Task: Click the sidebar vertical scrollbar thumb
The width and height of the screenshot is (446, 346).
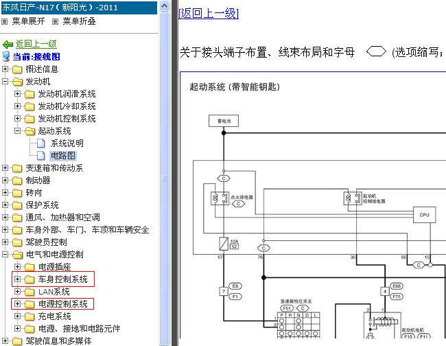Action: point(165,178)
